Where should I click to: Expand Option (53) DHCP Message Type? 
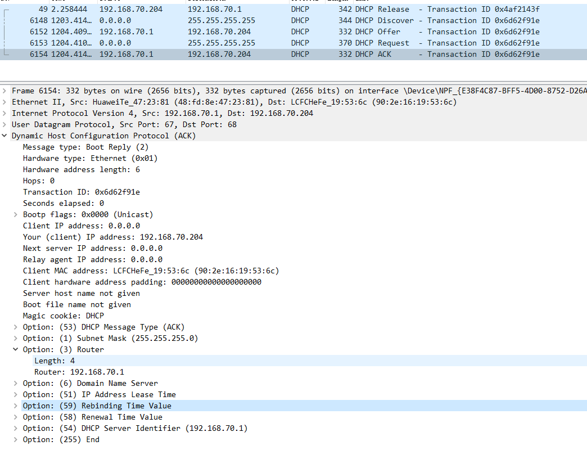click(16, 327)
